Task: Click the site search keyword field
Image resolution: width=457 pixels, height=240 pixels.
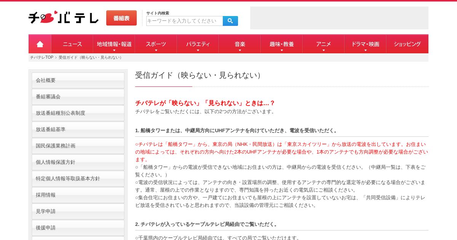Action: tap(185, 21)
